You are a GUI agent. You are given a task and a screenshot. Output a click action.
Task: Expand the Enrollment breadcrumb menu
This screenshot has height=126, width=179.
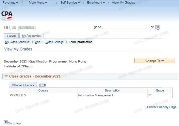96,3
